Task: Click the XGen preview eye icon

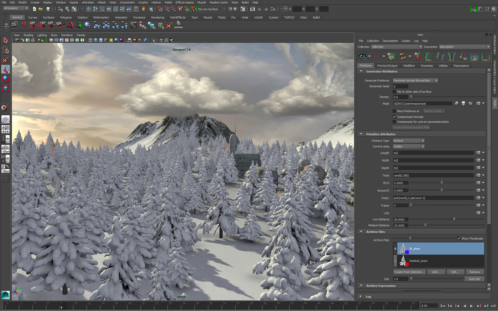Action: [362, 57]
